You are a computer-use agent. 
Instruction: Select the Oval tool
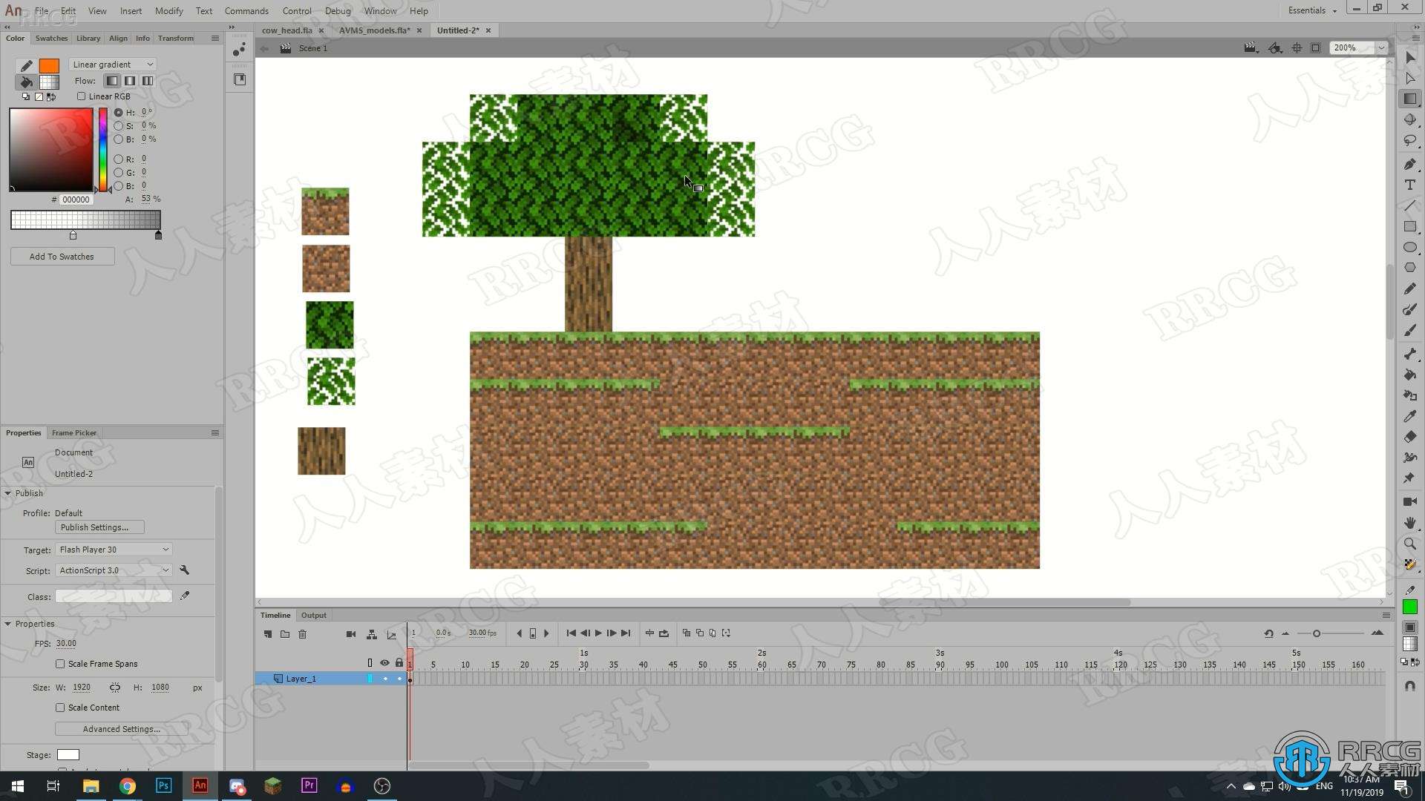click(1410, 247)
